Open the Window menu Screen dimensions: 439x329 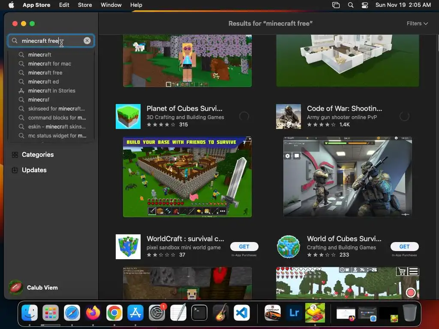click(111, 5)
